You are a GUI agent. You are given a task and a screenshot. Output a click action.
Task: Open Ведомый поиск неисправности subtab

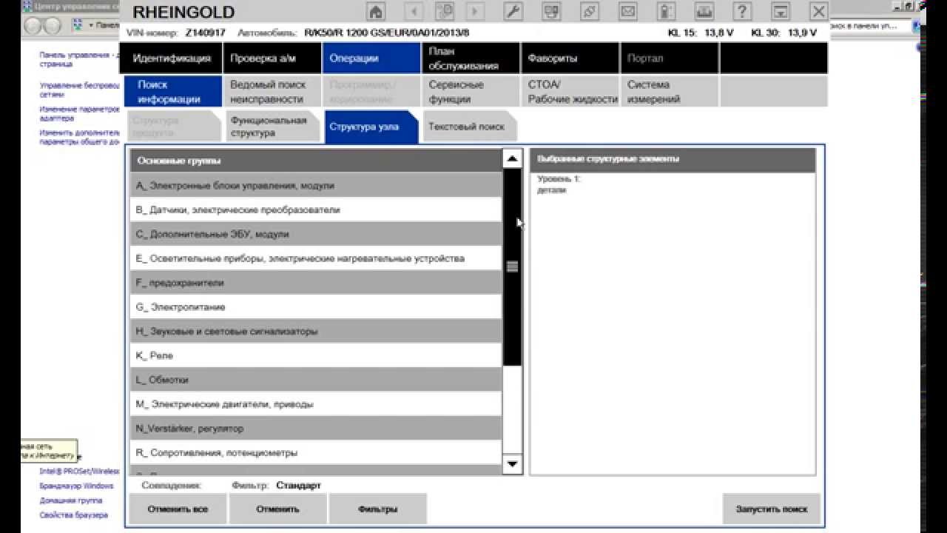272,92
